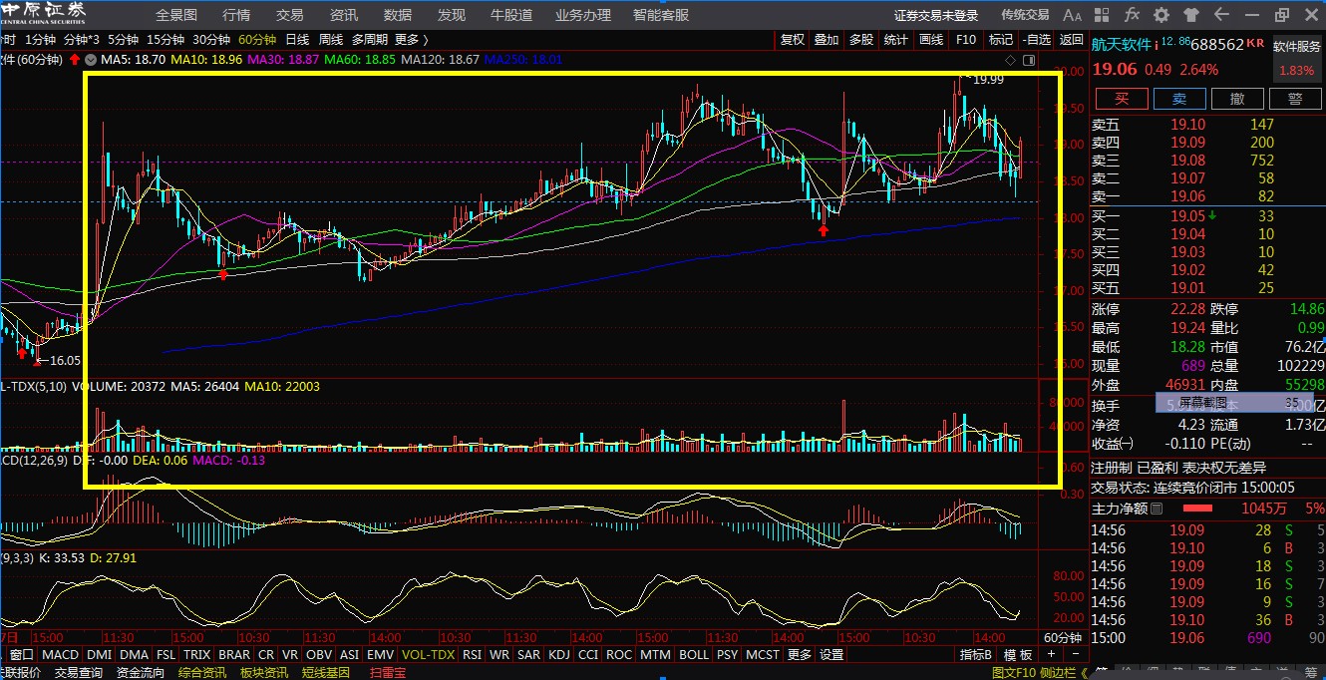This screenshot has width=1326, height=680.
Task: Click 证券交易未登录 to log in
Action: [x=936, y=15]
